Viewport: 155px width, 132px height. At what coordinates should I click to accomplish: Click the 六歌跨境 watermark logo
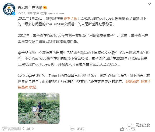coord(11,128)
